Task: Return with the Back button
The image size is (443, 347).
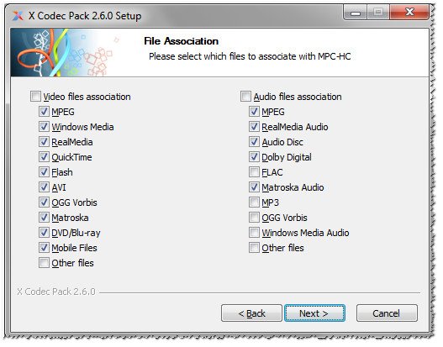Action: tap(251, 313)
